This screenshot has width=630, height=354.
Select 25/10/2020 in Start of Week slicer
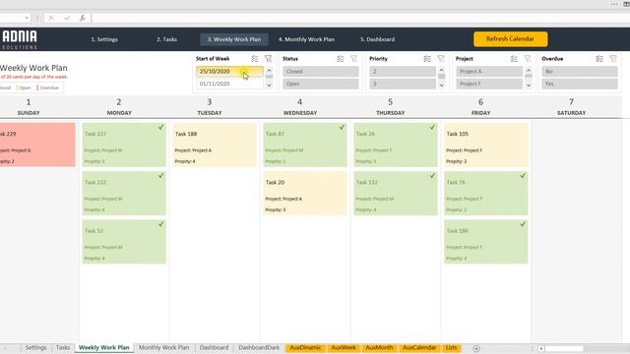tap(229, 72)
